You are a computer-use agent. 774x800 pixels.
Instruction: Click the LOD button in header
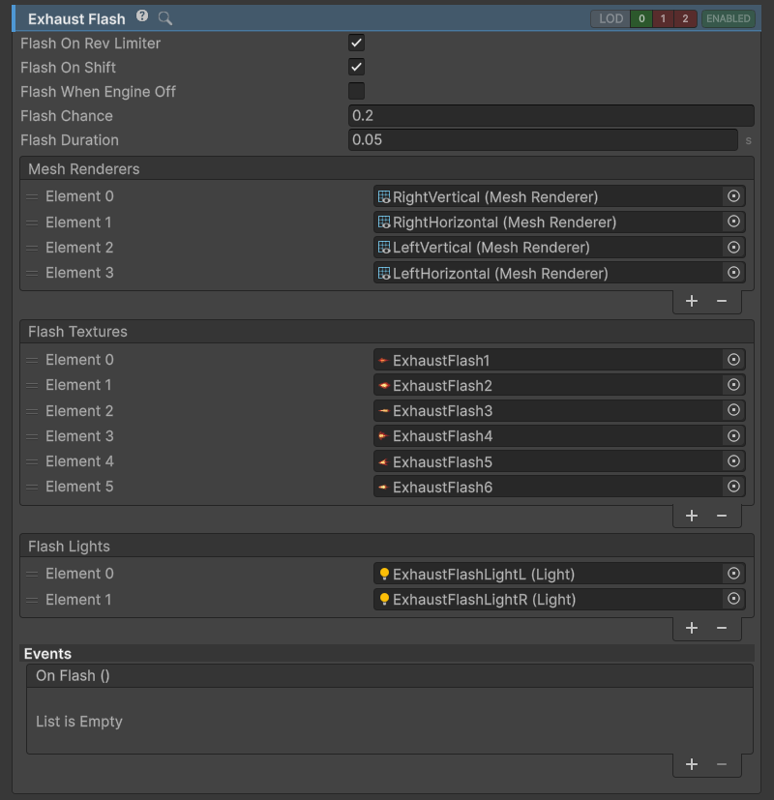point(610,19)
